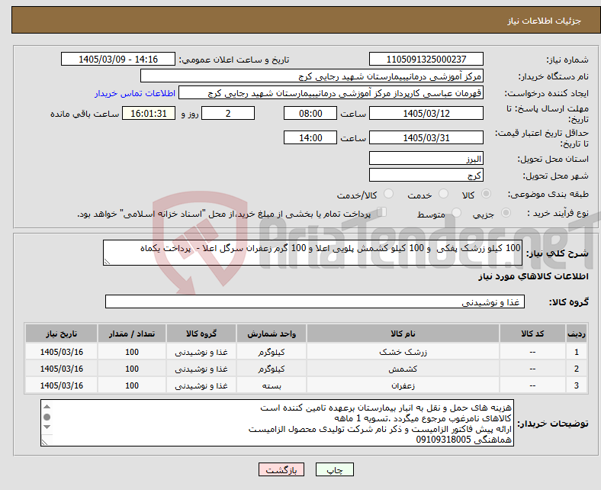
Task: Click the نام کالا column header
Action: tap(403, 334)
